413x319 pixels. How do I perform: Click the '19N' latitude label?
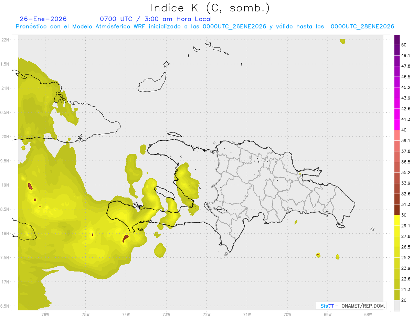tap(6, 185)
